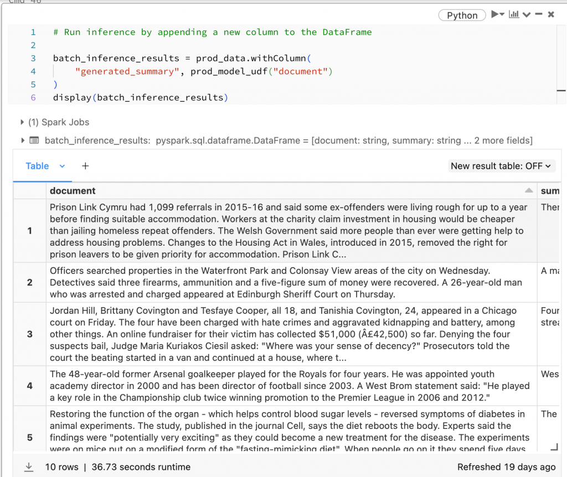Click the document column sort arrow
Image resolution: width=567 pixels, height=477 pixels.
pos(529,190)
